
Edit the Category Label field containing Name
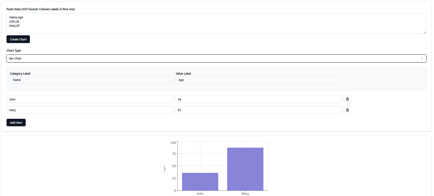click(92, 80)
